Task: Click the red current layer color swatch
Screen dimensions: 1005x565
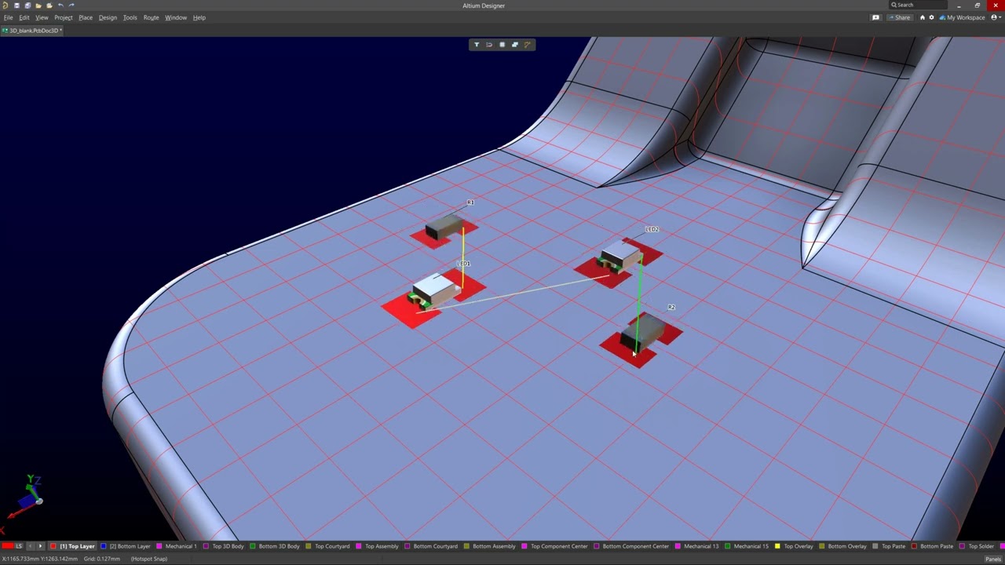Action: point(7,546)
